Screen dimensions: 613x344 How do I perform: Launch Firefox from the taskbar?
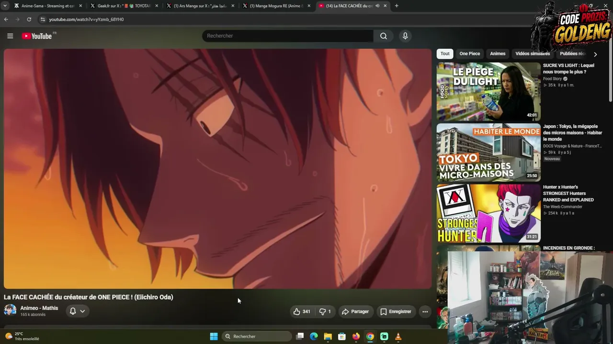coord(356,336)
